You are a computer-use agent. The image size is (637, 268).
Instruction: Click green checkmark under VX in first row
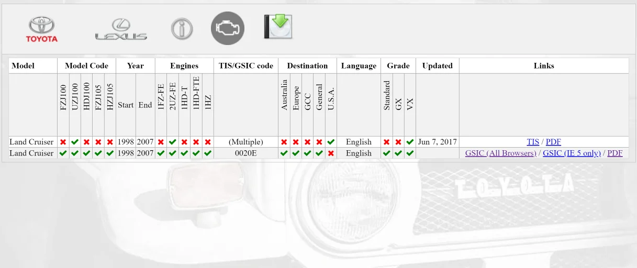410,142
